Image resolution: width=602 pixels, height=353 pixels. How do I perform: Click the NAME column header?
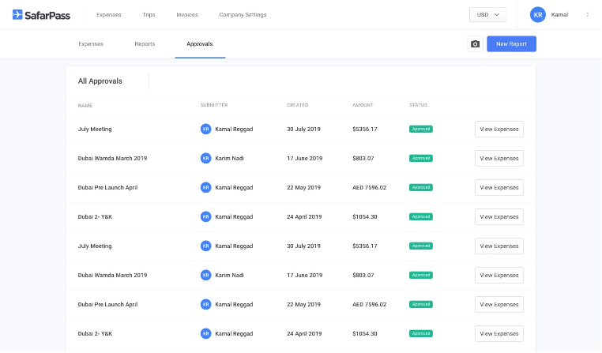click(85, 105)
